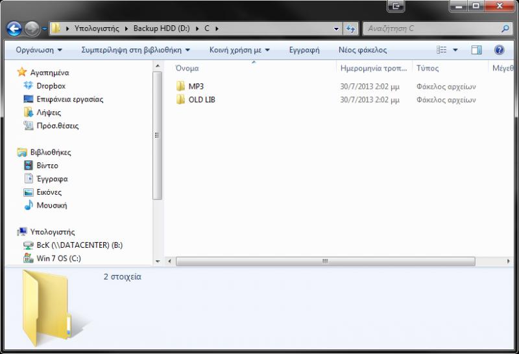Sort by Ημερομηνία τροπ... column header
The image size is (519, 354).
374,68
